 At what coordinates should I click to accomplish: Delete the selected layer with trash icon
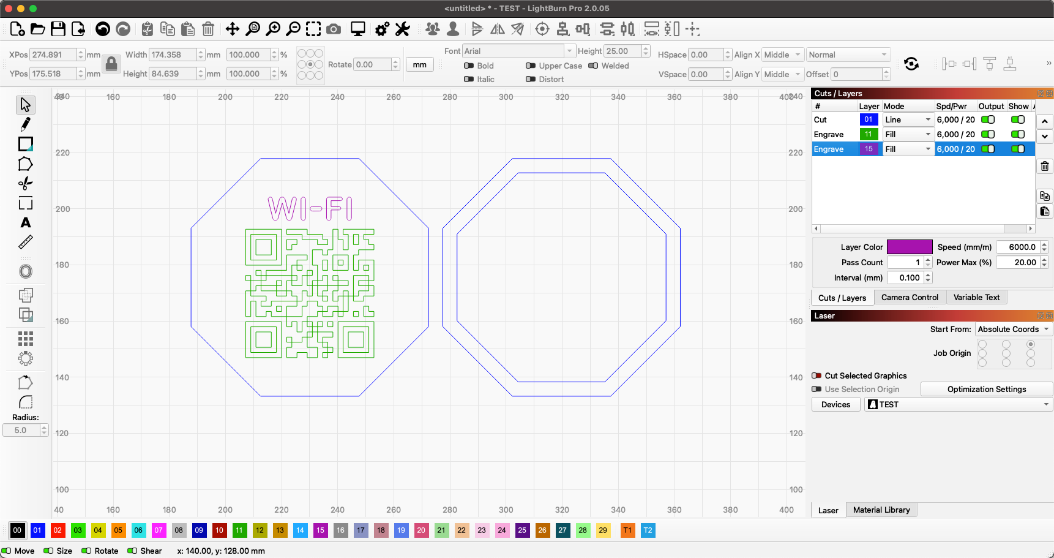[1045, 166]
